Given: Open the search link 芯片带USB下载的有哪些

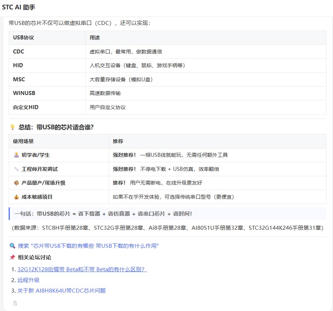Looking at the screenshot, I should pyautogui.click(x=88, y=246).
